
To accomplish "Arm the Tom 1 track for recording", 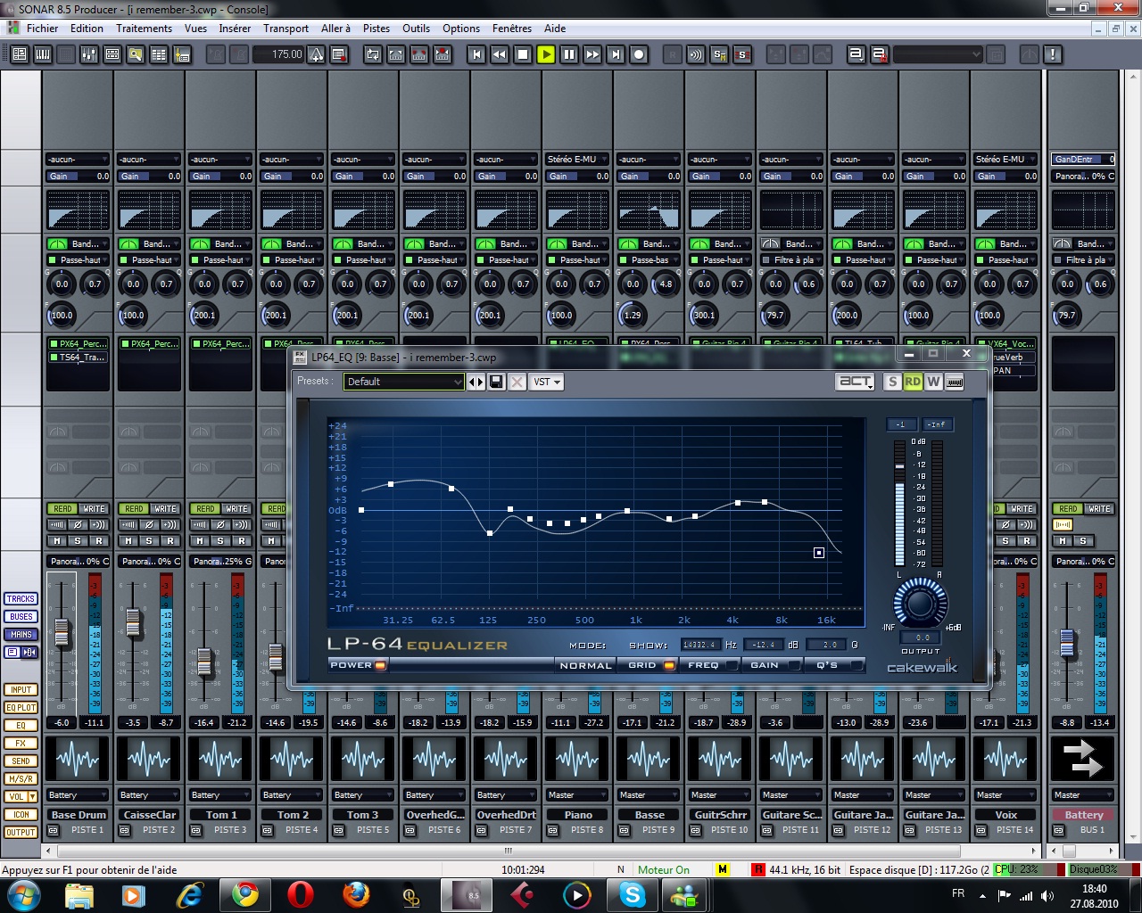I will [242, 541].
